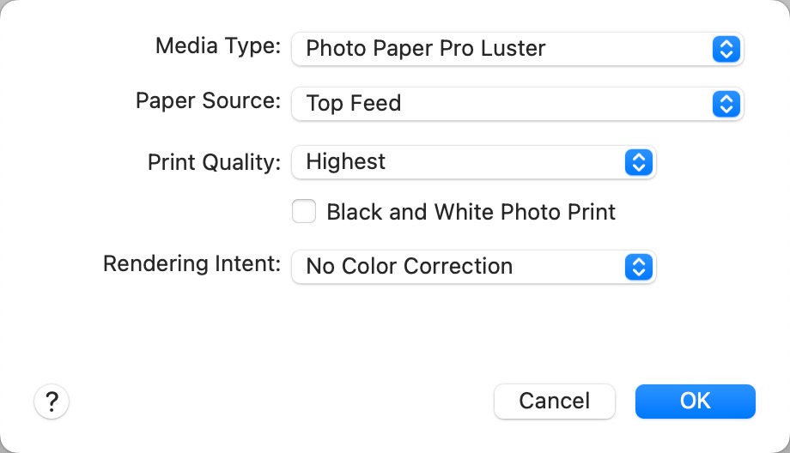Screen dimensions: 790x453
Task: Confirm settings with the OK button
Action: click(695, 401)
